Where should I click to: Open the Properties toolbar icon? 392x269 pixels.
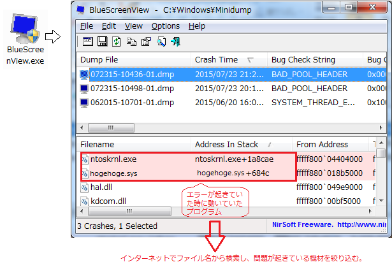pos(145,42)
